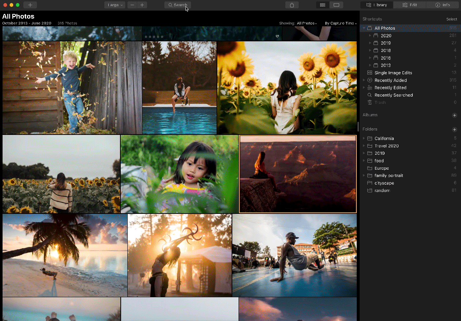This screenshot has height=321, width=461.
Task: Add a new album with plus icon
Action: (x=454, y=115)
